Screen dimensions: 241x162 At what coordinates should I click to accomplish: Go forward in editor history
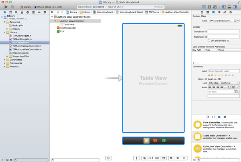point(62,12)
